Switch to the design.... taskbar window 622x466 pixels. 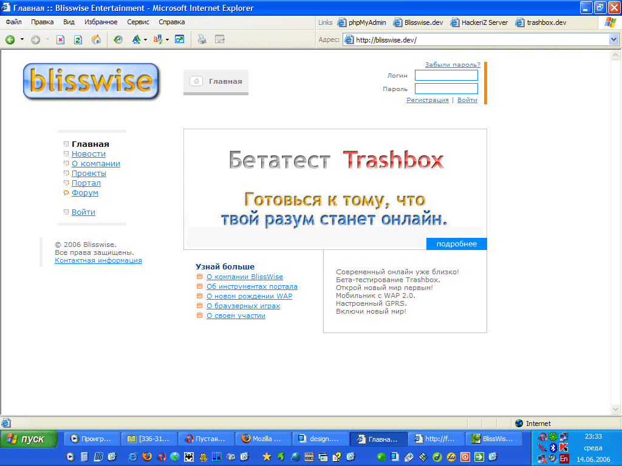tap(320, 439)
